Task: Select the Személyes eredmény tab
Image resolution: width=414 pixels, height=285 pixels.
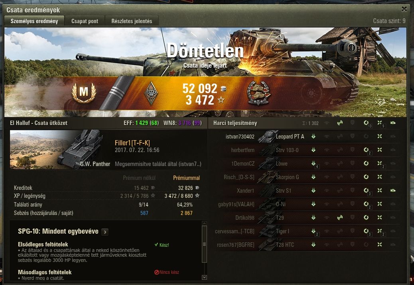Action: tap(34, 21)
